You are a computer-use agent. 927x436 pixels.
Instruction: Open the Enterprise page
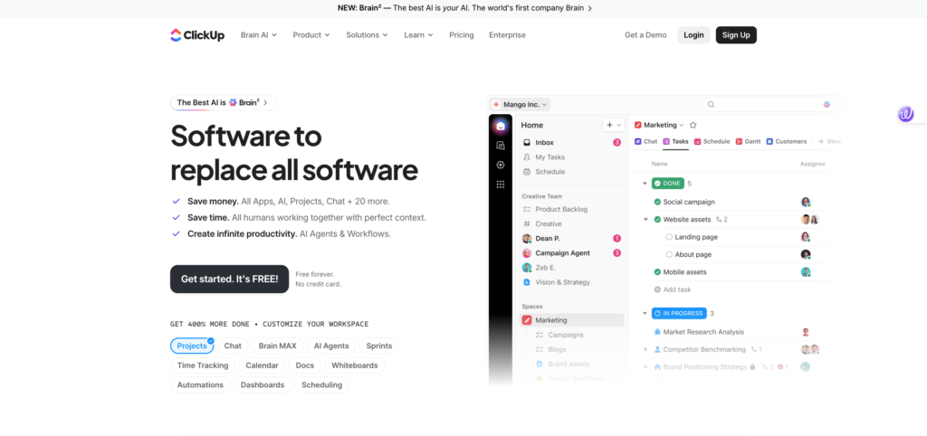507,35
